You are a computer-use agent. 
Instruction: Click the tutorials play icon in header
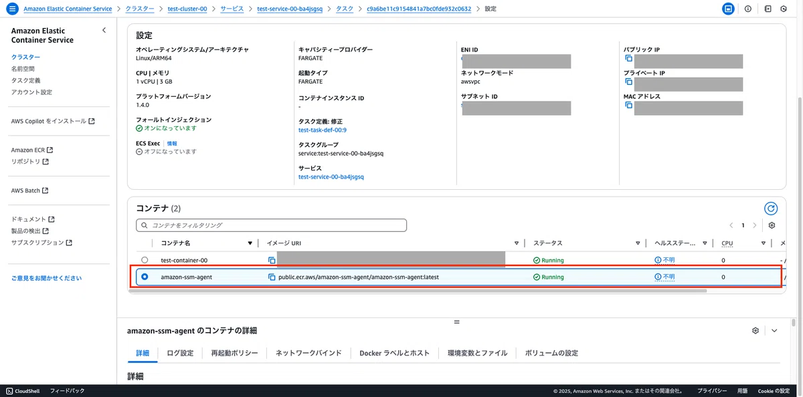click(768, 9)
